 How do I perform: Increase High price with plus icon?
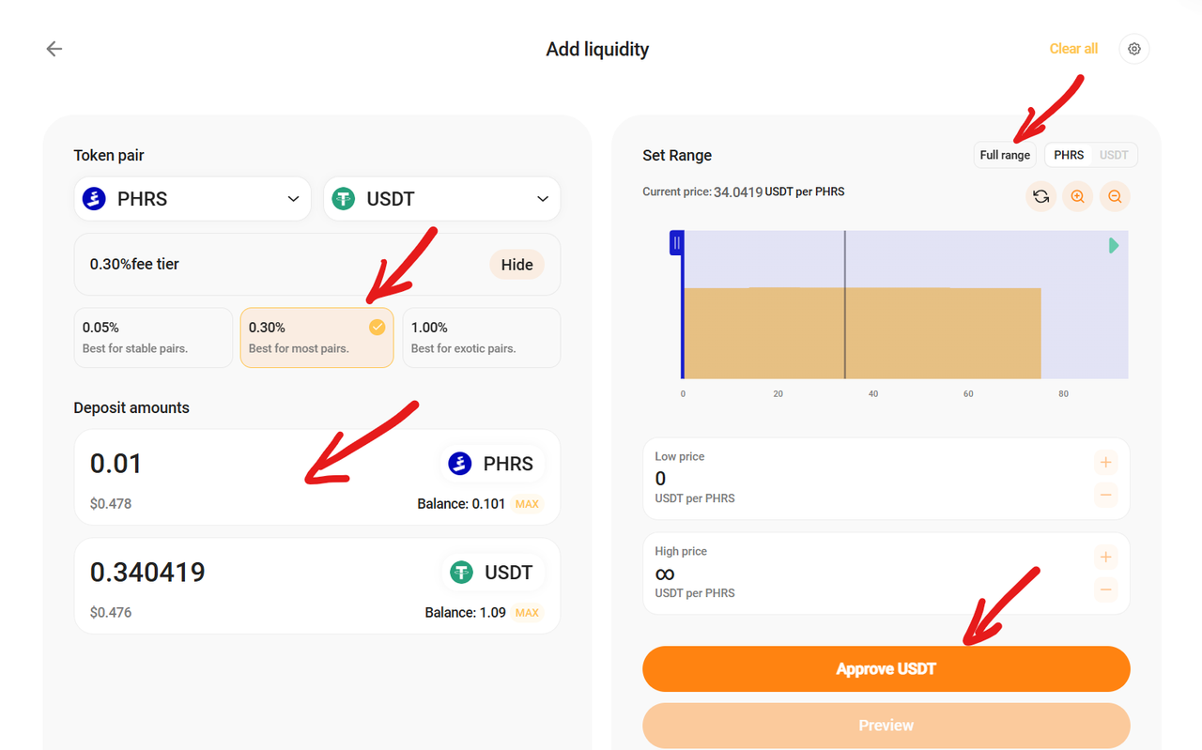click(x=1106, y=557)
